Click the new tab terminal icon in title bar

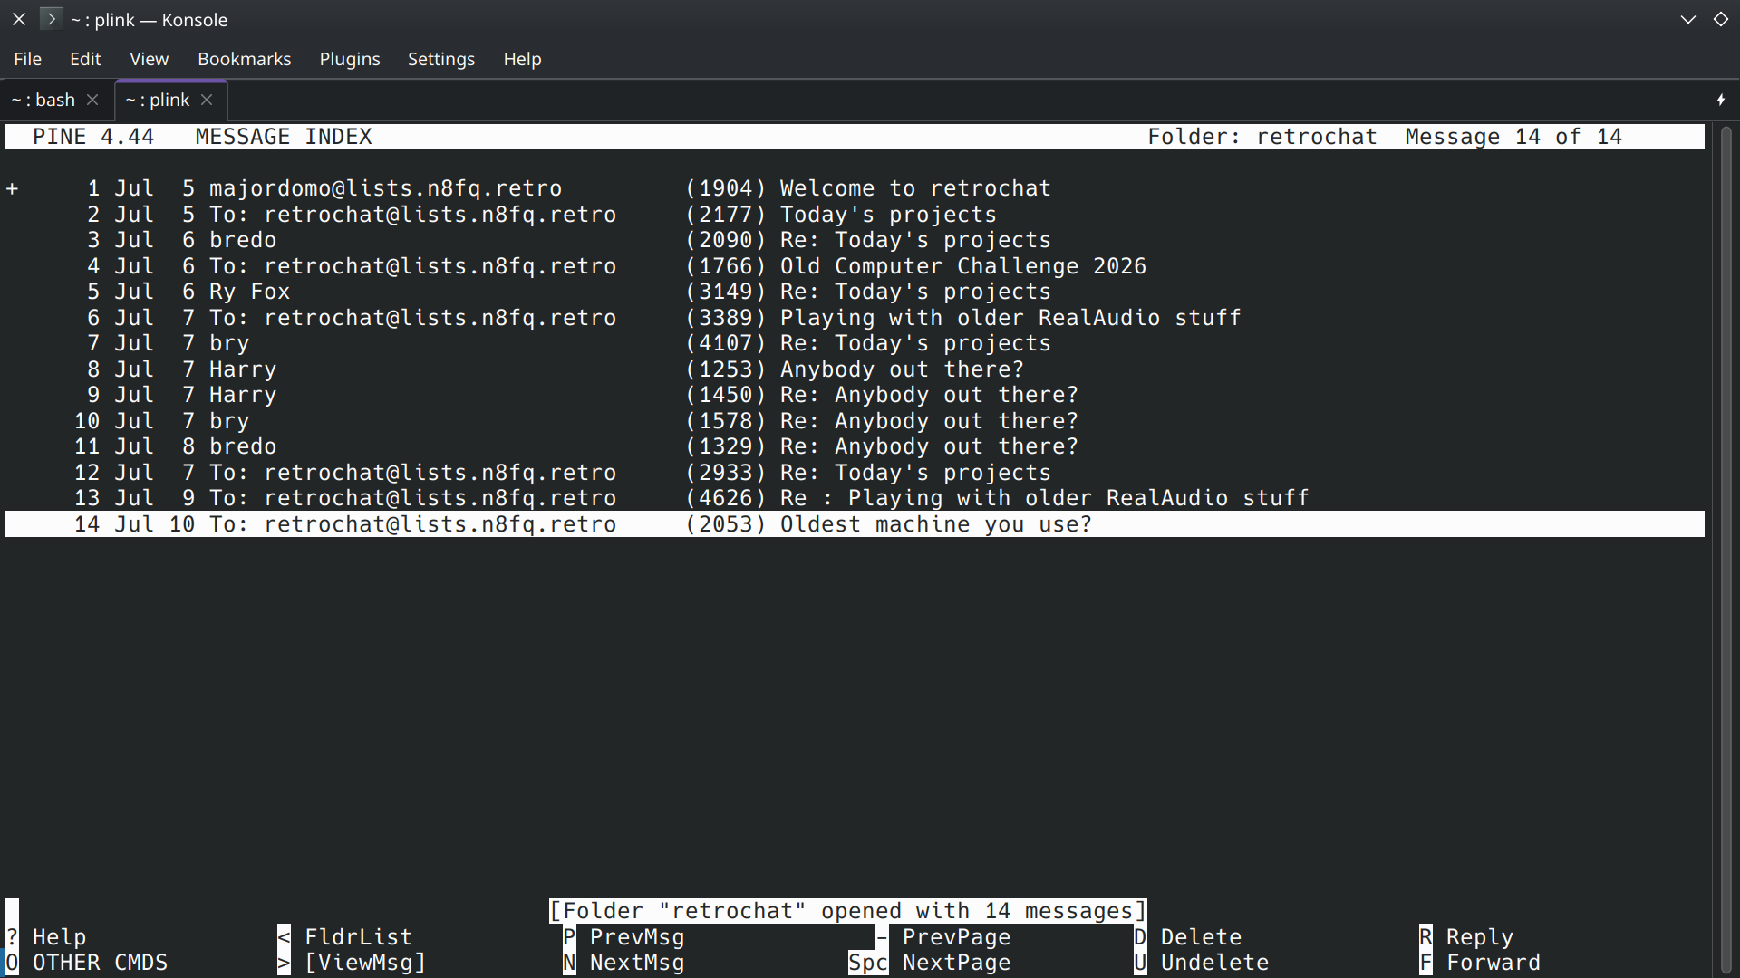point(51,19)
